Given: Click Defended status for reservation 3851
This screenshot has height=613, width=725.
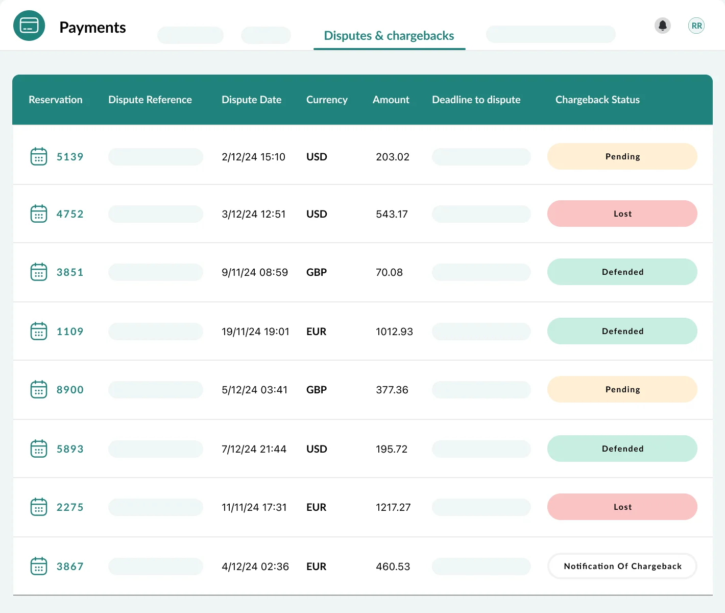Looking at the screenshot, I should pos(622,272).
